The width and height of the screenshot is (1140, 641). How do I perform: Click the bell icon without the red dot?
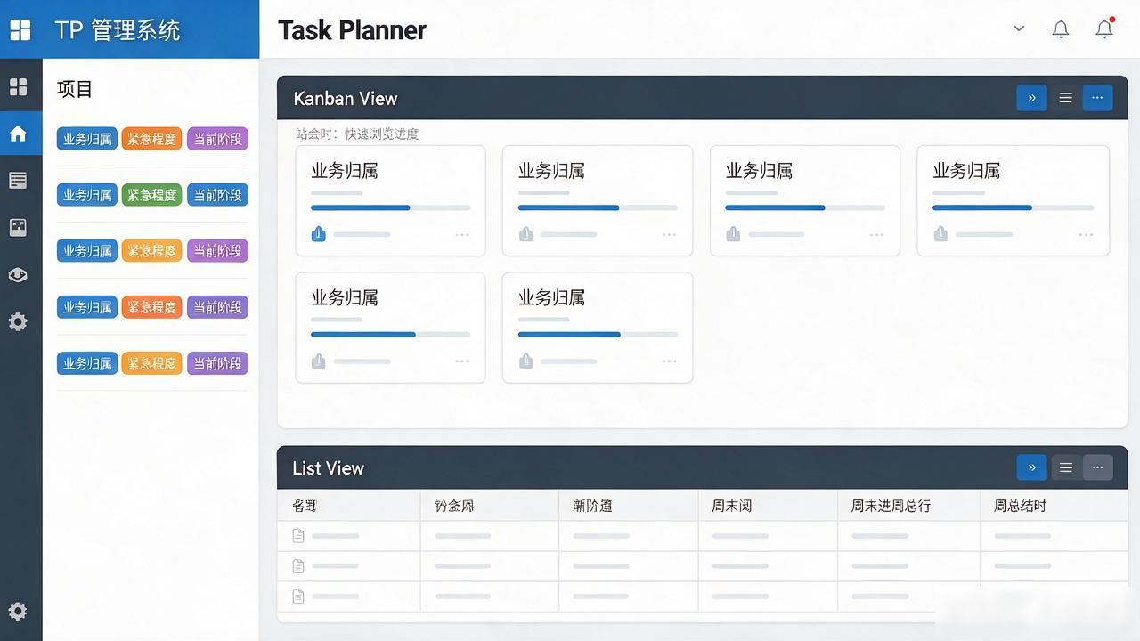point(1060,29)
